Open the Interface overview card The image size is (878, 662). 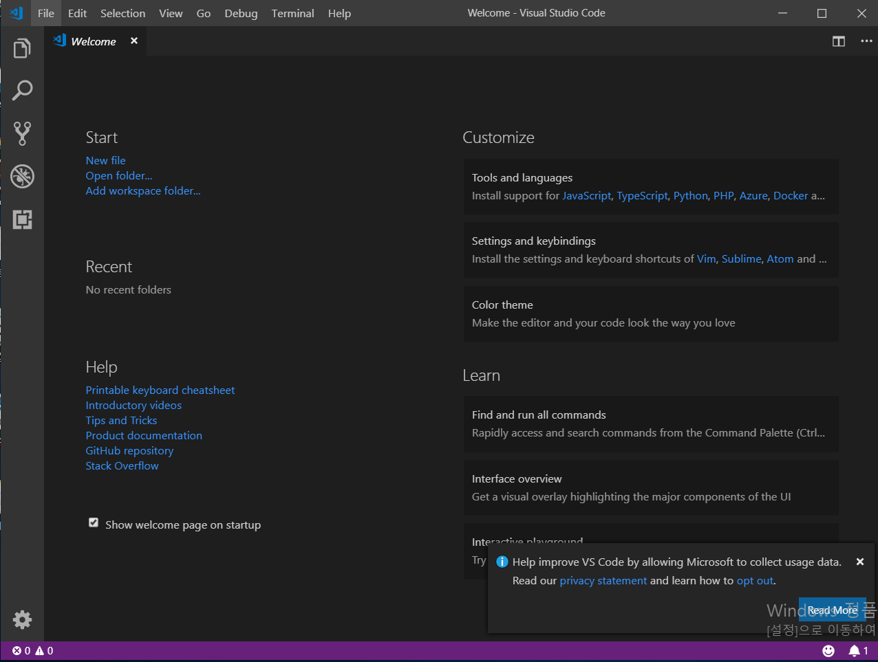651,487
